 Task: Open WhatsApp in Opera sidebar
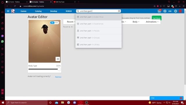[x=2, y=41]
